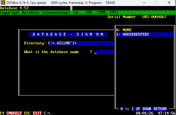Click the DataEase 4.53 version text
176x115 pixels.
[14, 8]
